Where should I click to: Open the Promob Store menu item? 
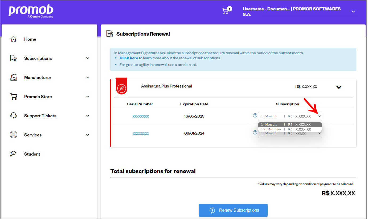point(38,97)
